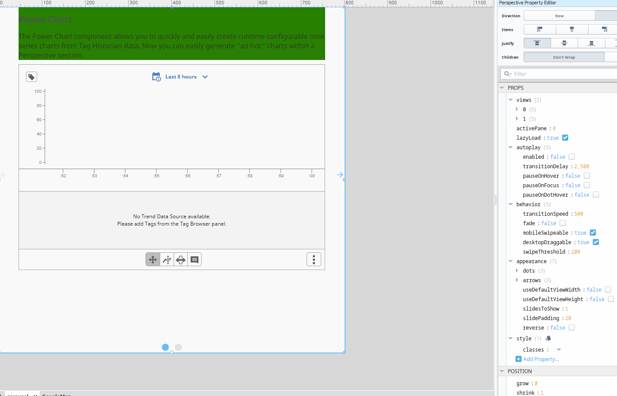This screenshot has width=617, height=396.
Task: Check the pauseOnFocus checkbox
Action: coord(587,185)
